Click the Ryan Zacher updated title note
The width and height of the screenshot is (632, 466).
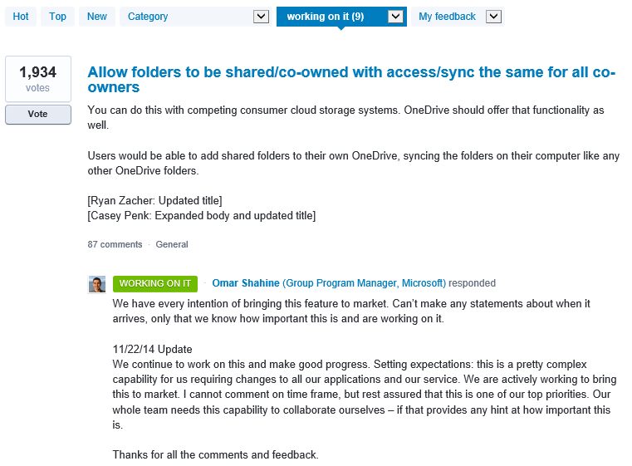154,201
